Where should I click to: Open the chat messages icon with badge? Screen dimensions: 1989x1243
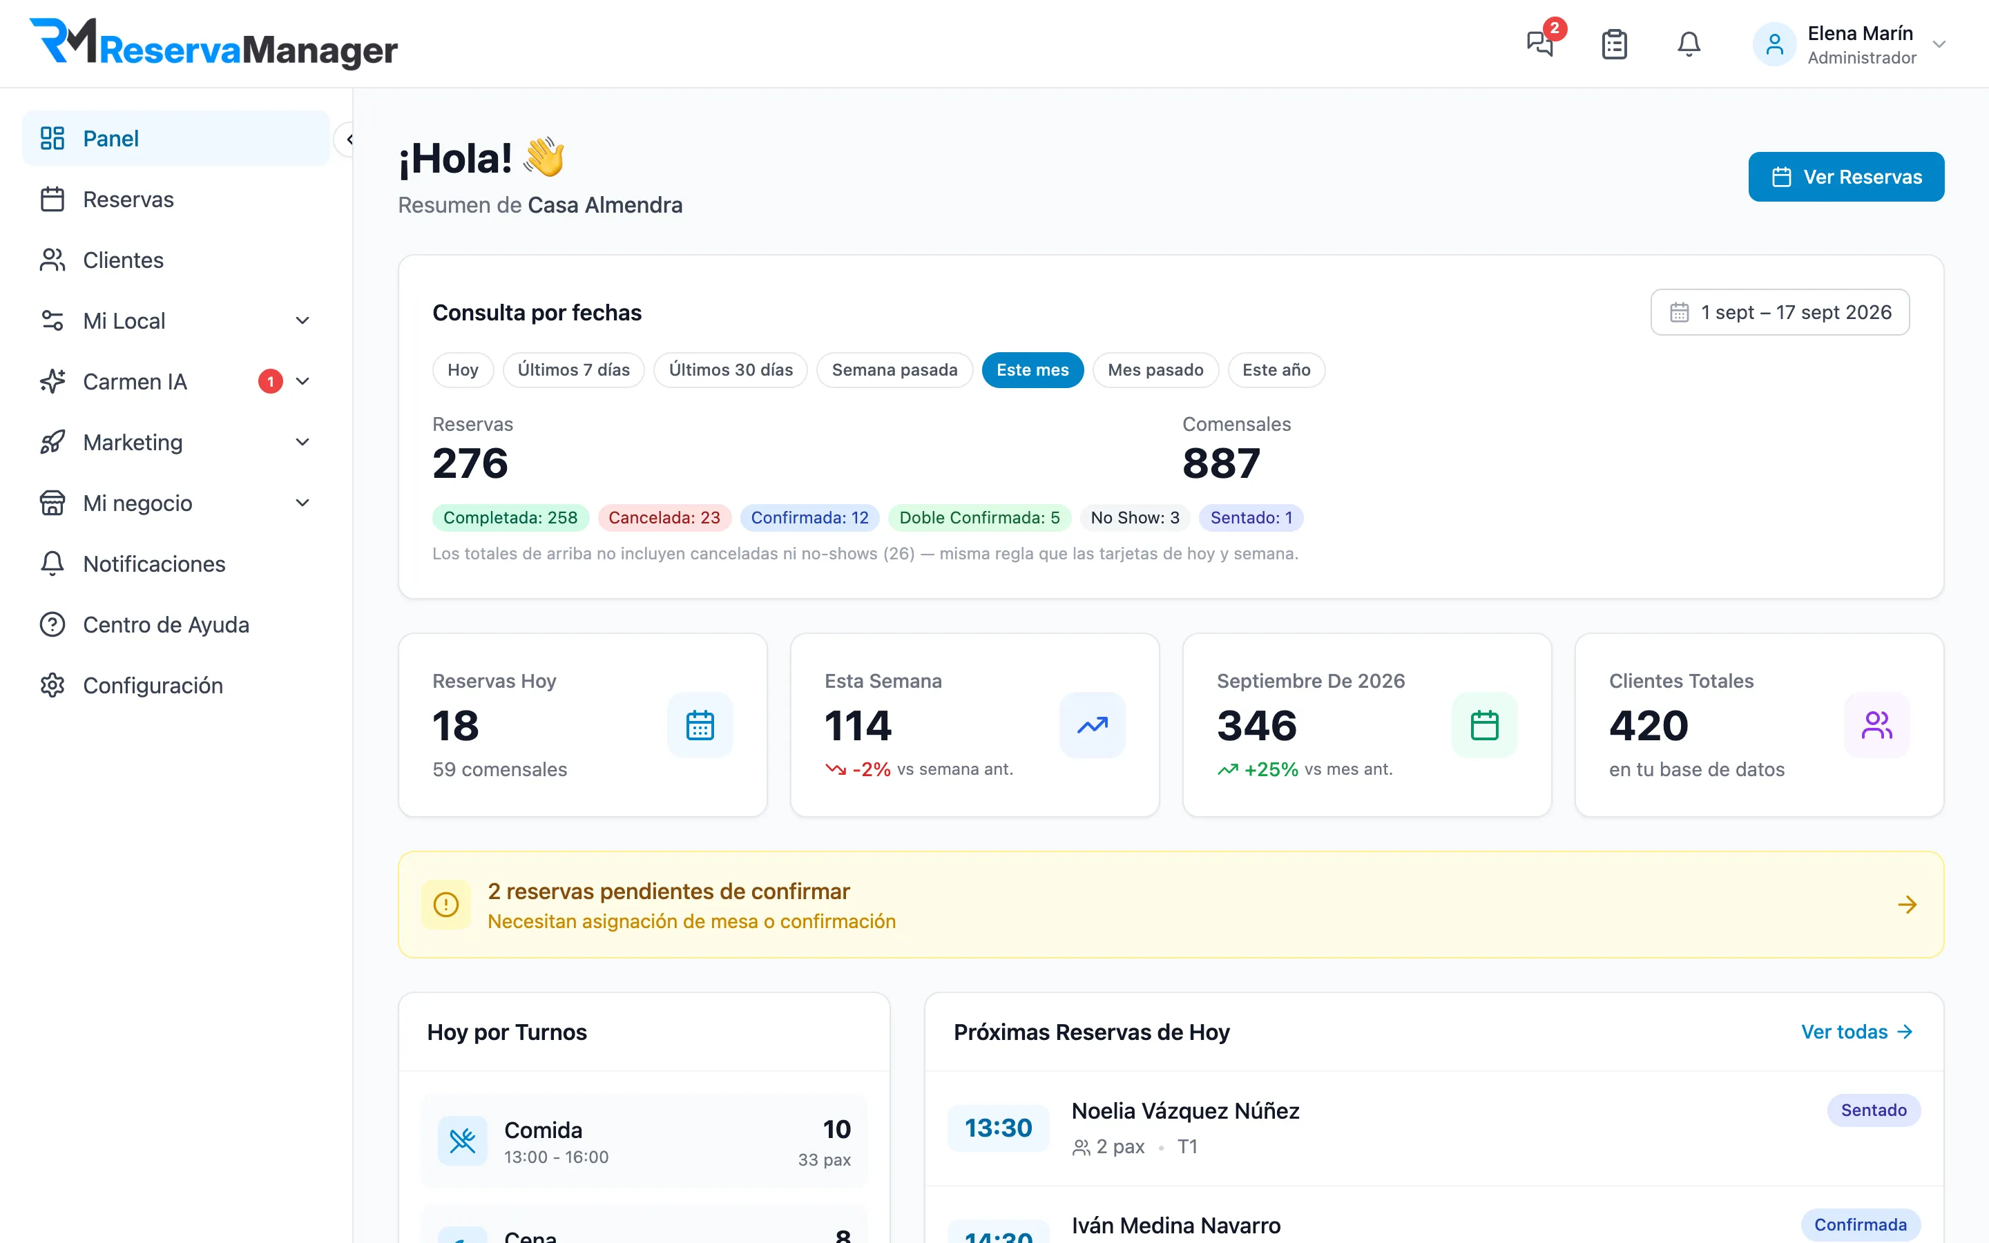pyautogui.click(x=1540, y=44)
